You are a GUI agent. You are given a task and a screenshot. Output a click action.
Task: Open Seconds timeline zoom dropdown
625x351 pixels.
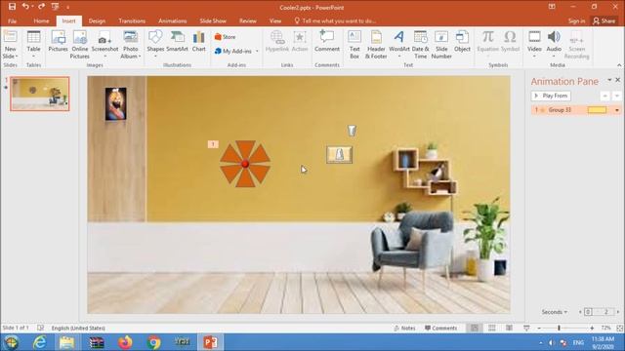coord(554,312)
